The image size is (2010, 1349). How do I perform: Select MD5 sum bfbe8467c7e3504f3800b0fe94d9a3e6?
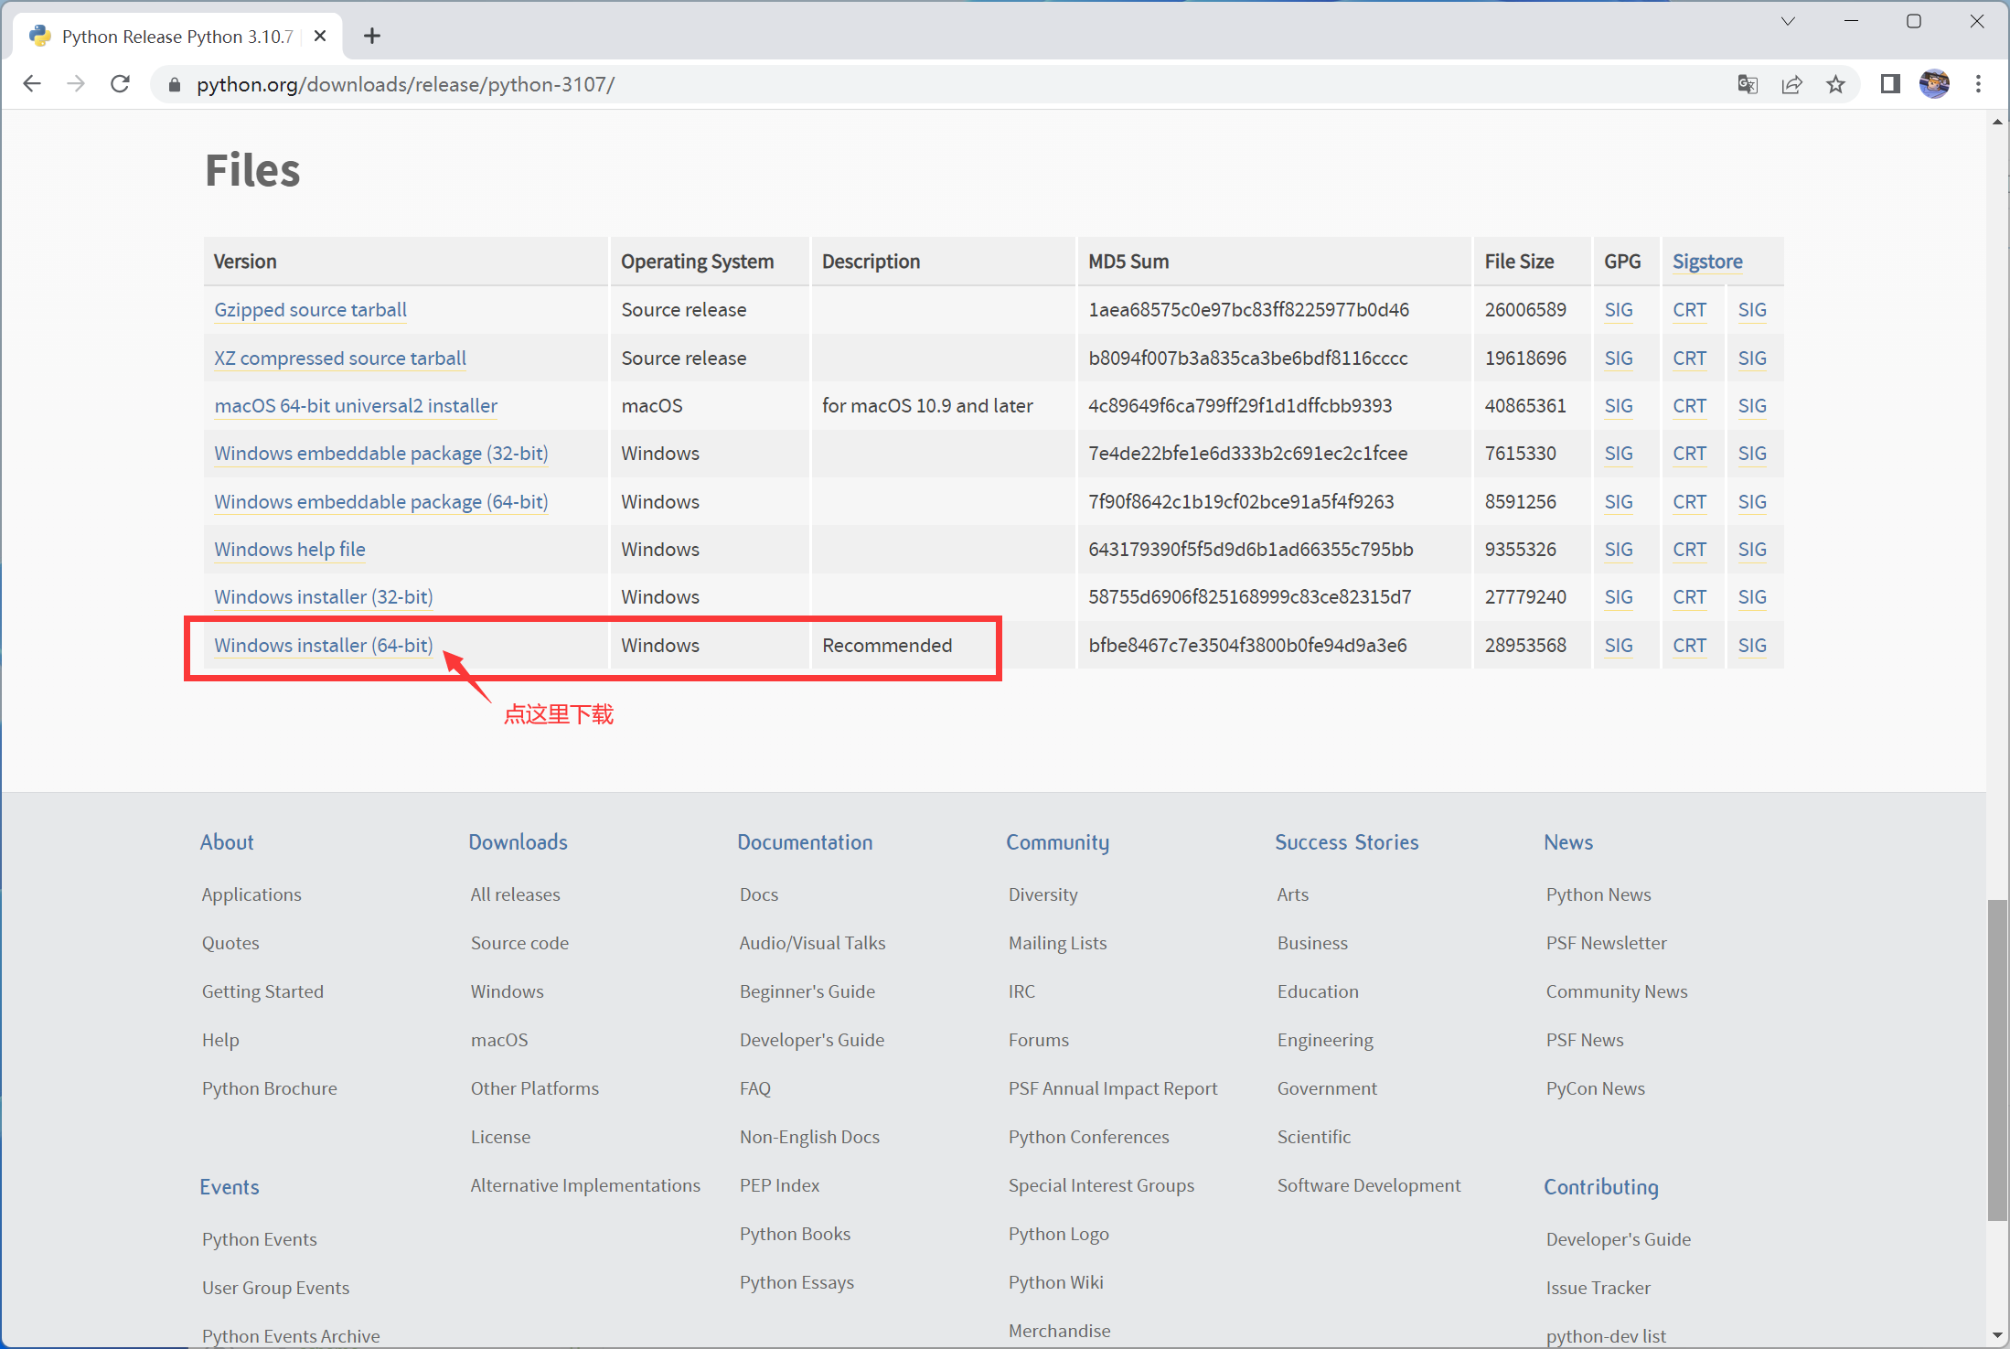click(x=1247, y=645)
